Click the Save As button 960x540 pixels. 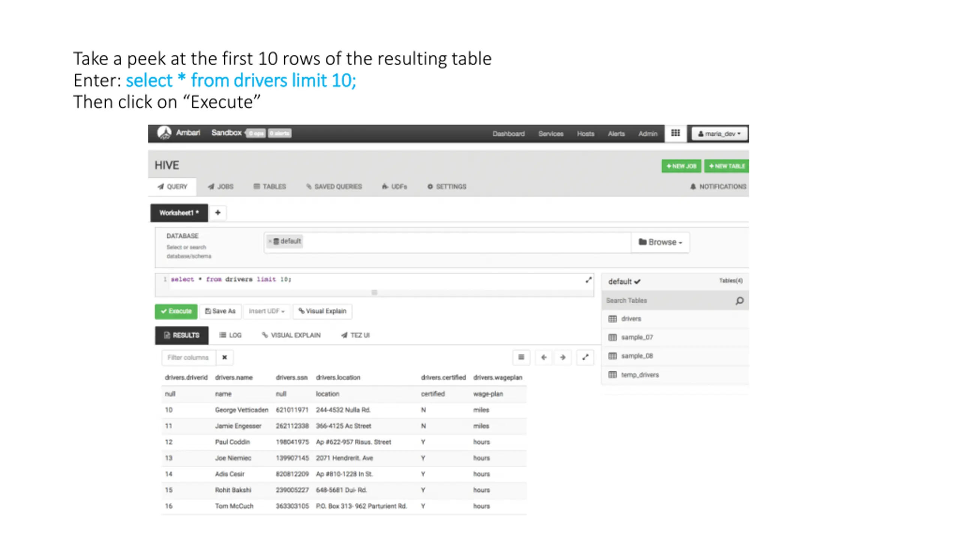point(220,311)
